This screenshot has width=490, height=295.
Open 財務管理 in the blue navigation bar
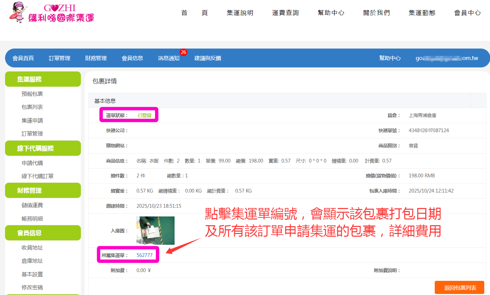[96, 58]
